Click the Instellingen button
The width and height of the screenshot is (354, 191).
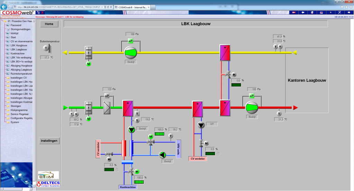pos(49,141)
